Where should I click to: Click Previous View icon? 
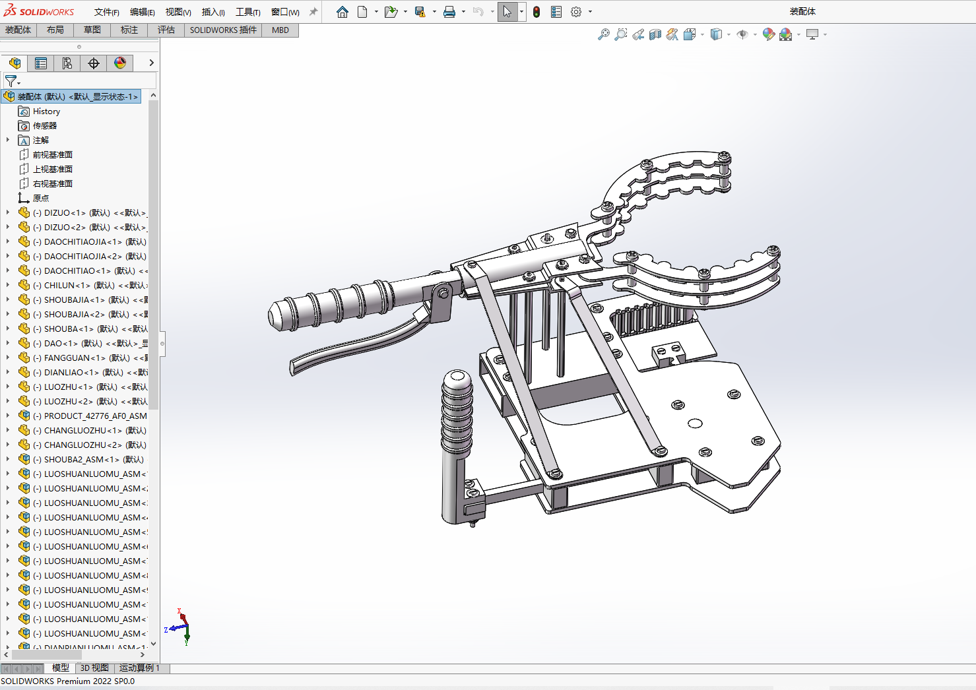tap(637, 34)
